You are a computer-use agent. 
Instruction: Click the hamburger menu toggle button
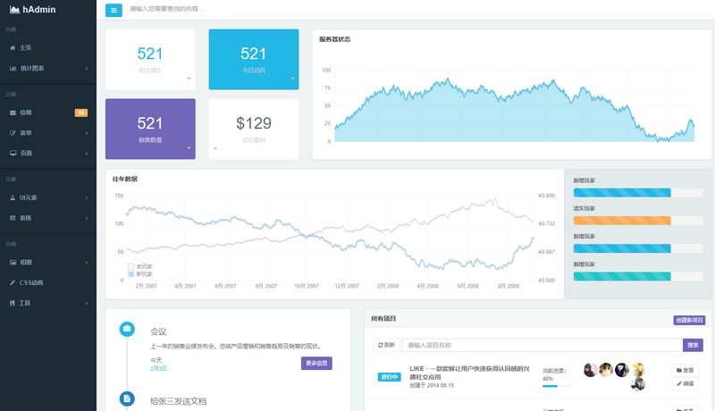[x=114, y=10]
